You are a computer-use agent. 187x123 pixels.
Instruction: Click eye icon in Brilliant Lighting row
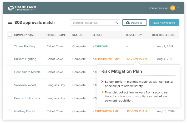pos(128,59)
